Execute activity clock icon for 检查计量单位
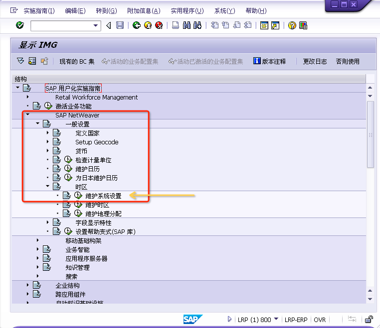Screen dimensions: 380x328 [x=68, y=160]
